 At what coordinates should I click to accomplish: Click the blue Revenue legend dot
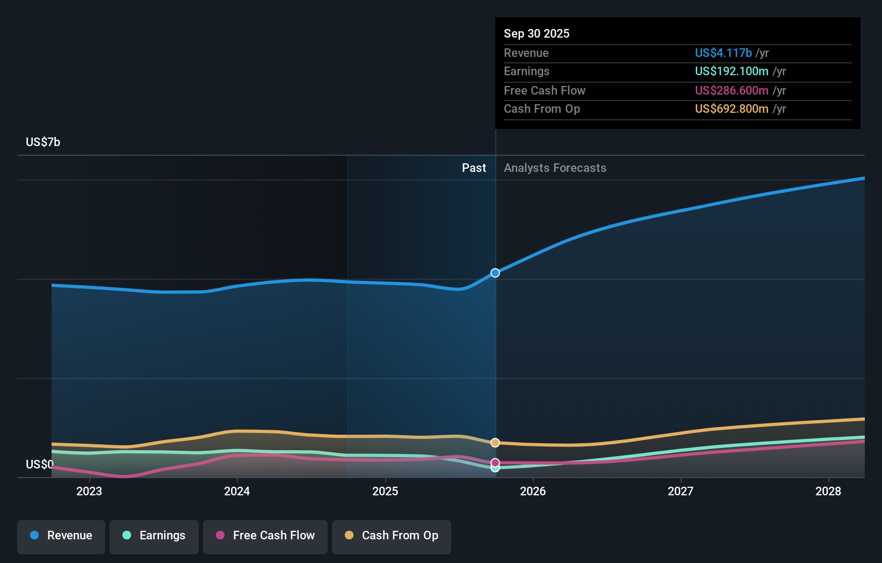tap(35, 536)
